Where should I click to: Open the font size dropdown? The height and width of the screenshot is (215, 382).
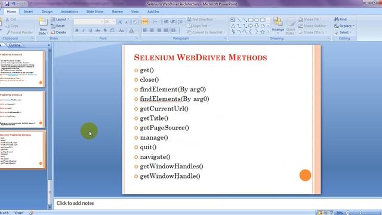click(x=110, y=22)
